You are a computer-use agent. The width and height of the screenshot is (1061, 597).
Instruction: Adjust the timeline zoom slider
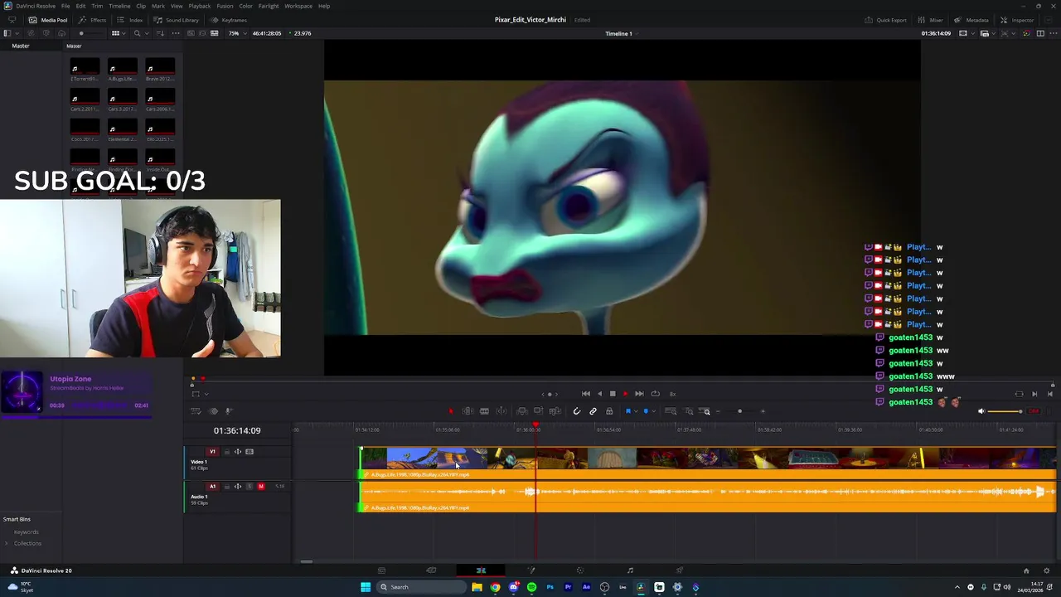tap(740, 411)
